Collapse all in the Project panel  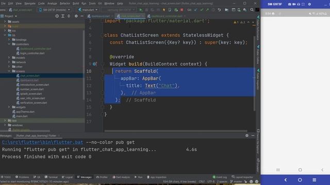[69, 16]
